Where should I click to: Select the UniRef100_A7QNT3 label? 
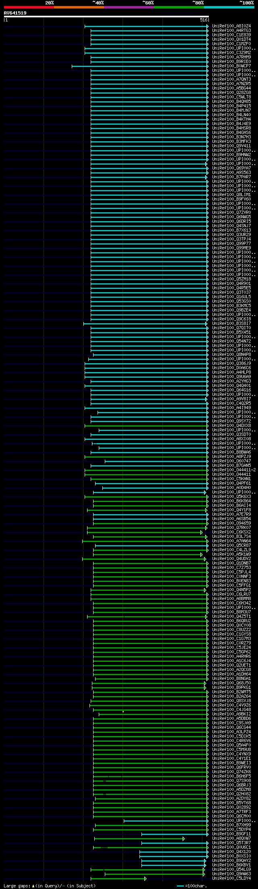[231, 79]
